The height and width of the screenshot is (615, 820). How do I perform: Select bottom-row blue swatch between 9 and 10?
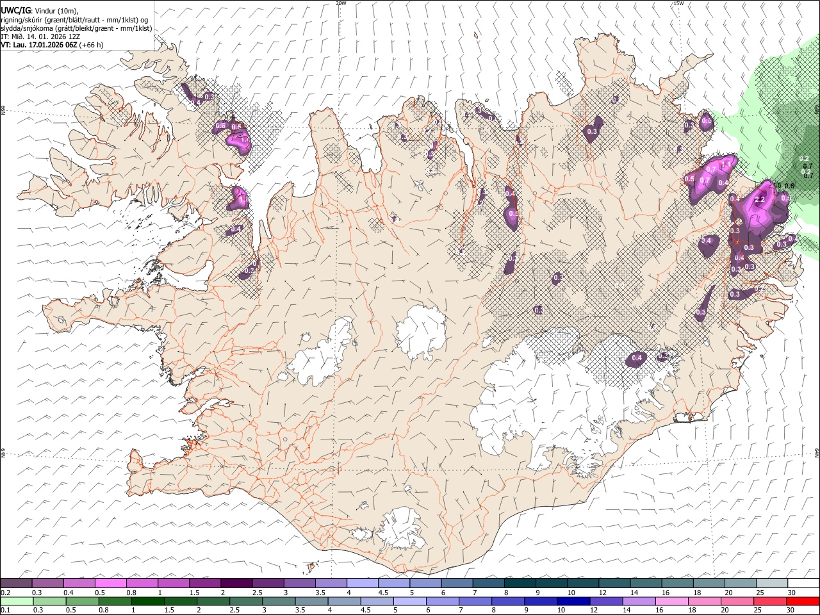540,601
